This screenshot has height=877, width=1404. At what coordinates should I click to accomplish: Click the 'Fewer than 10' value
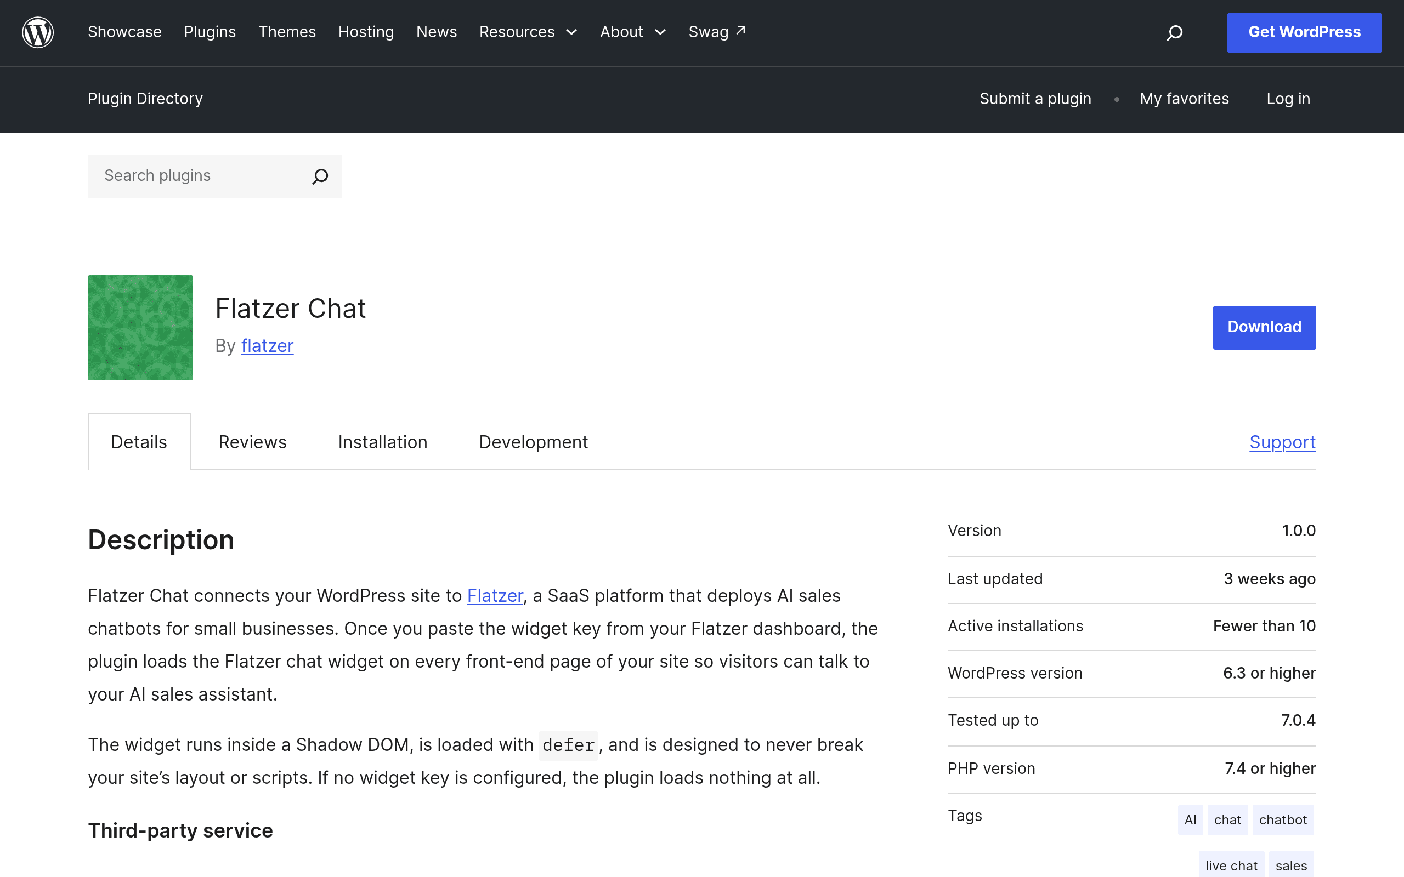[x=1265, y=626]
